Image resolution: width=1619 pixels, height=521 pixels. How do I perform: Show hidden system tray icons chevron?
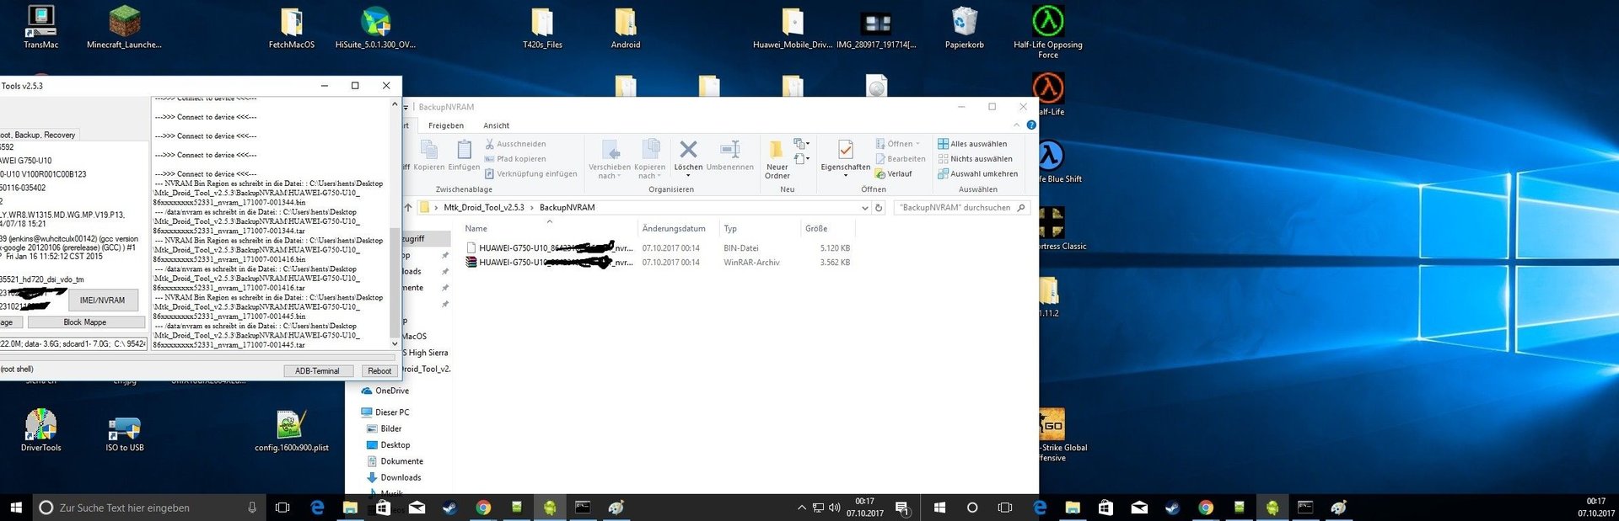point(801,508)
